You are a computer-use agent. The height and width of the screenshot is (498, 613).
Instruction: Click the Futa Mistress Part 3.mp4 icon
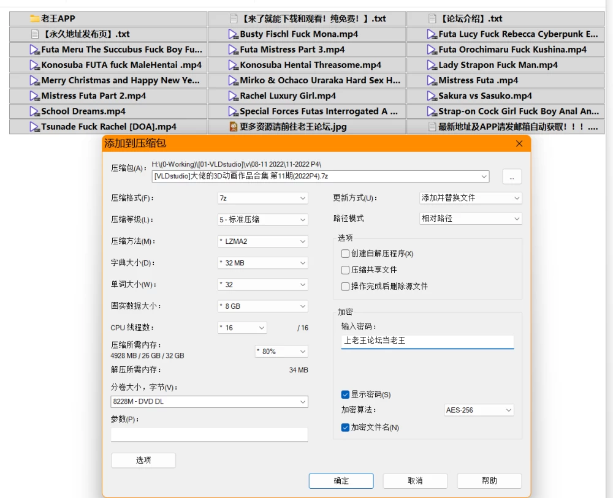click(234, 50)
